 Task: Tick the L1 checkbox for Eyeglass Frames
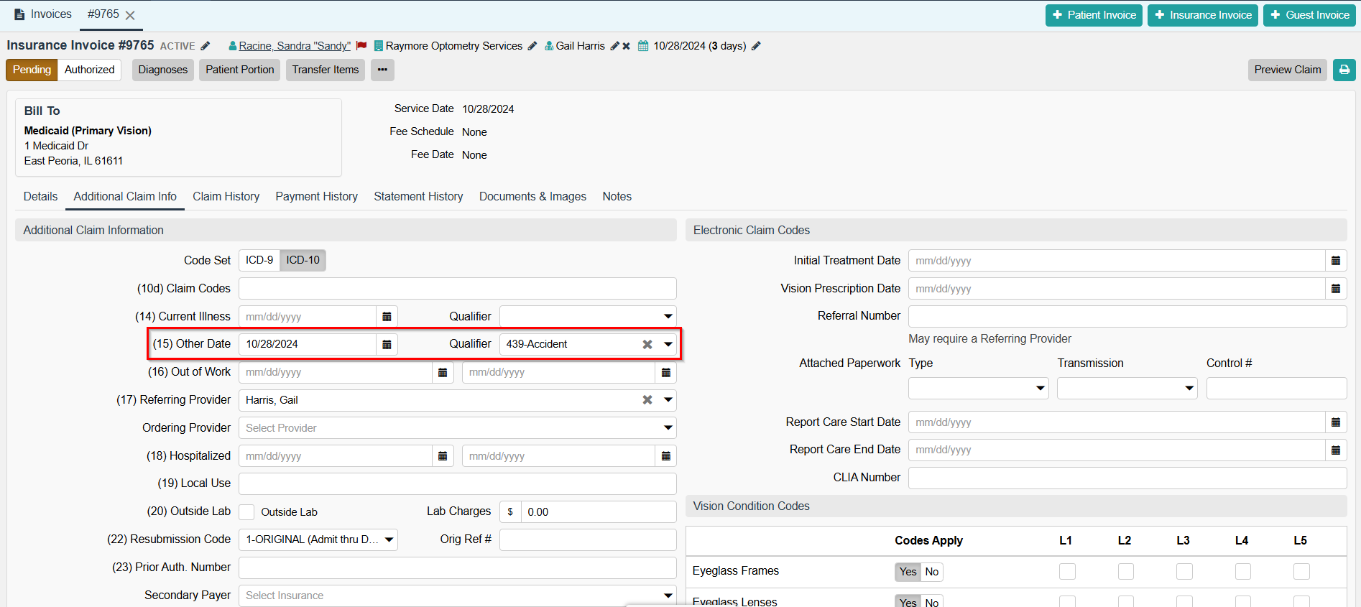point(1067,571)
